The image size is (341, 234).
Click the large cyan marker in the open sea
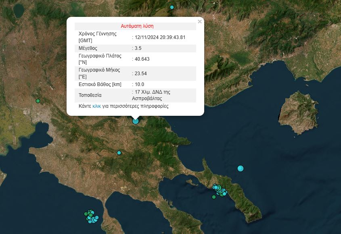pos(241,168)
